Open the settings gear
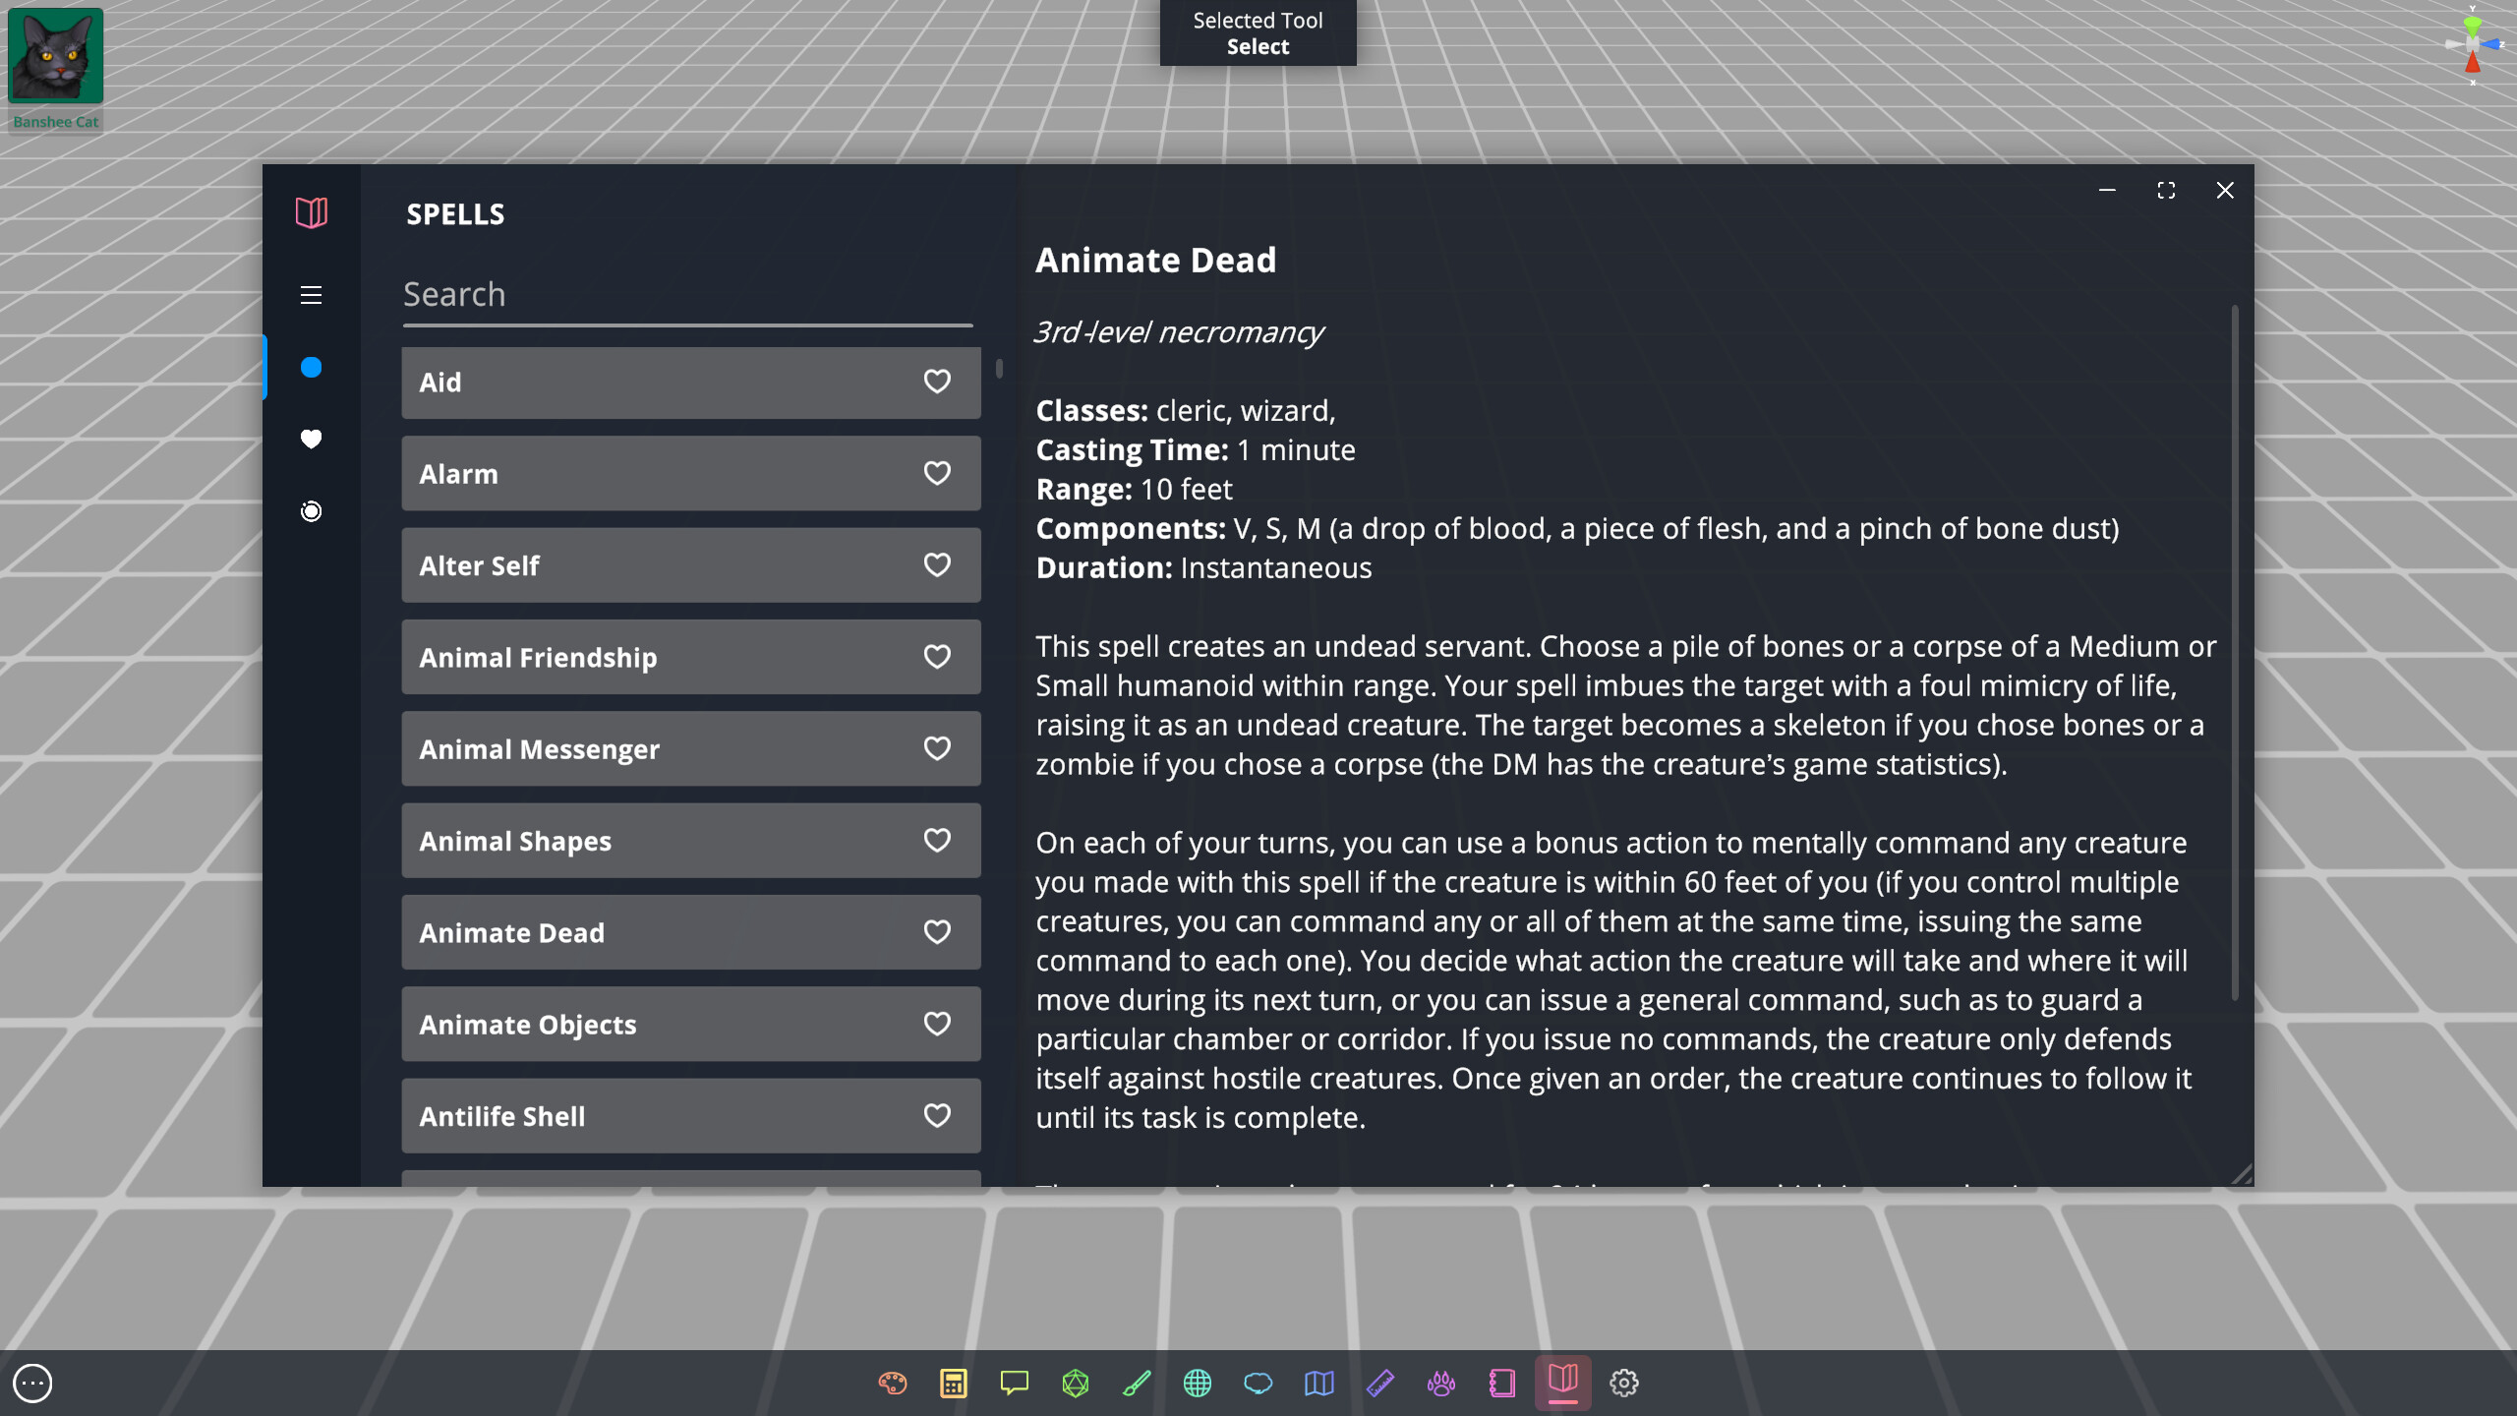 point(1624,1382)
